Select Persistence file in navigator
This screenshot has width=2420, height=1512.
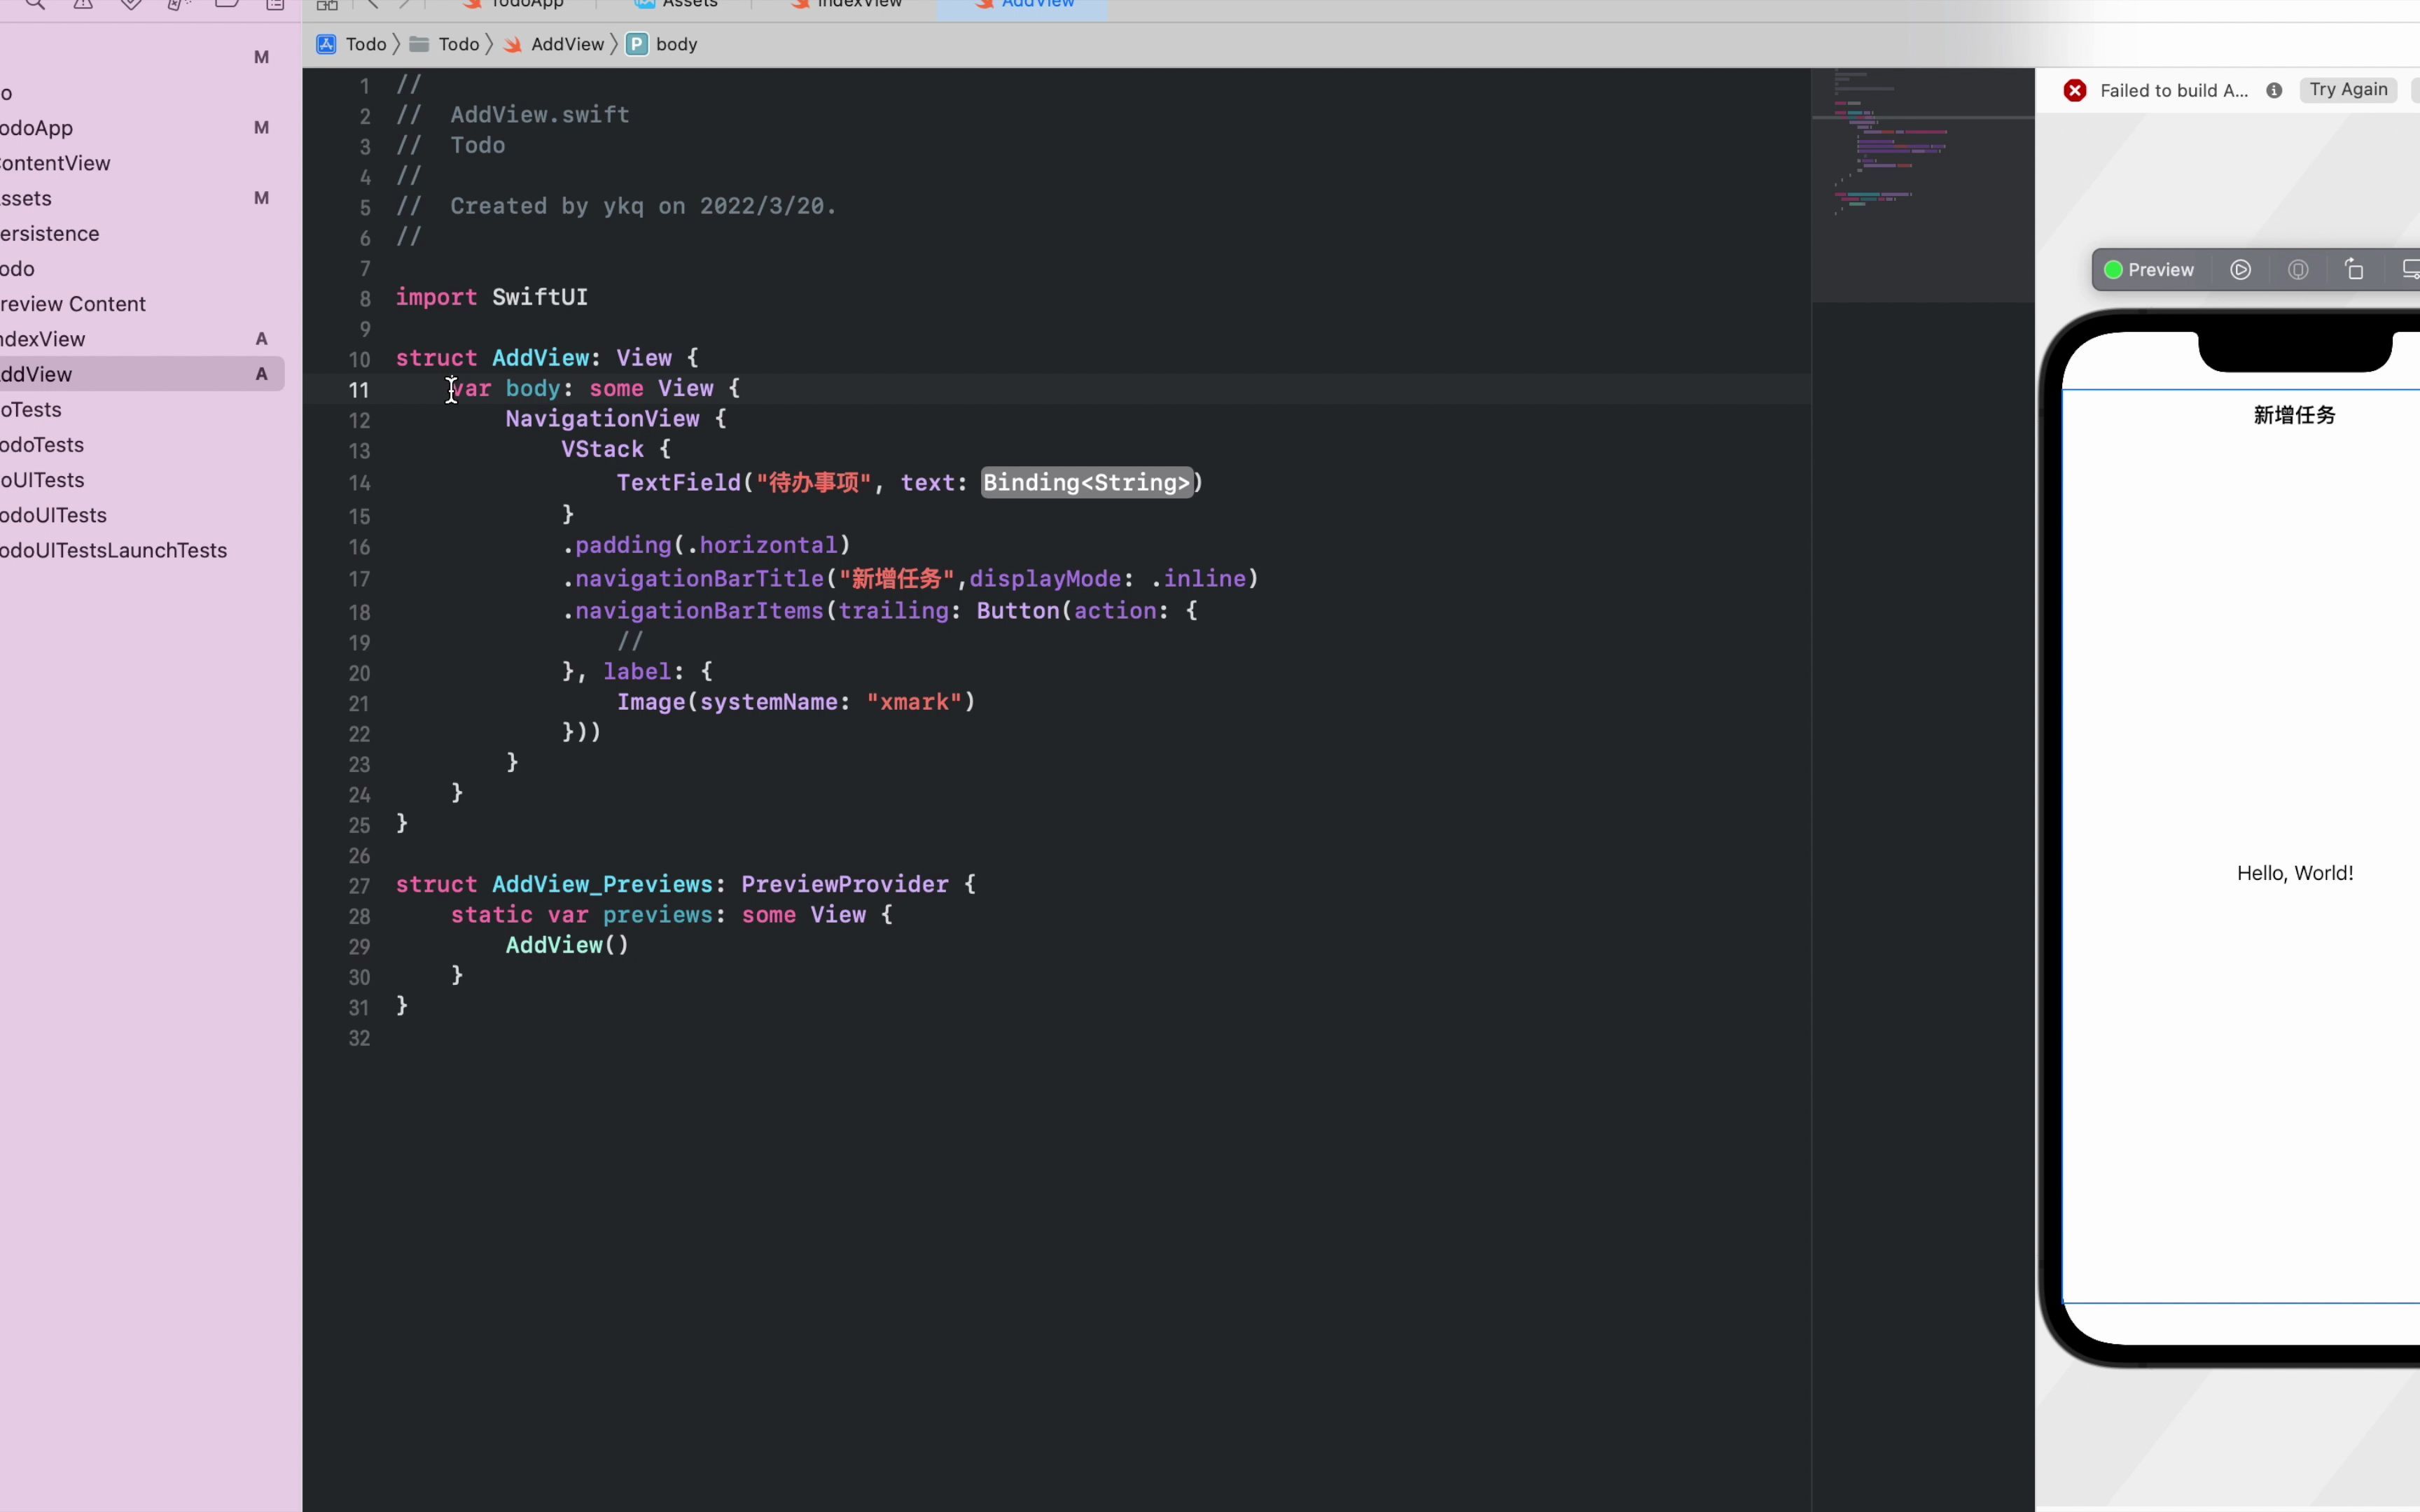(50, 234)
